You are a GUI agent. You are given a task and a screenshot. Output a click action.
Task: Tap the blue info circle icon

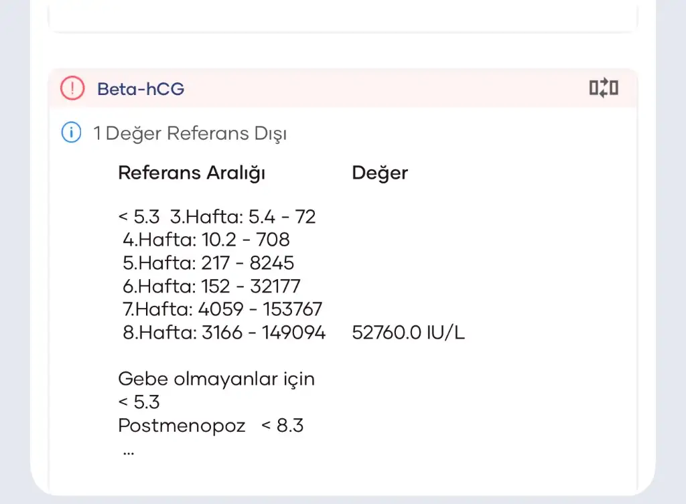tap(71, 133)
